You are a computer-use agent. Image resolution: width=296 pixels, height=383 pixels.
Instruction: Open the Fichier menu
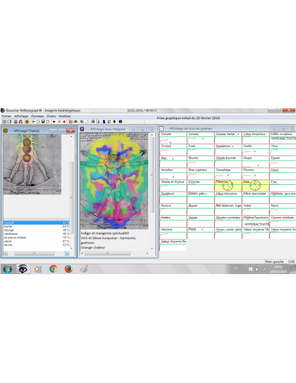point(7,116)
